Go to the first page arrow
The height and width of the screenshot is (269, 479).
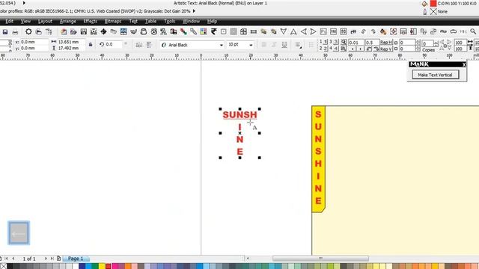[6, 259]
